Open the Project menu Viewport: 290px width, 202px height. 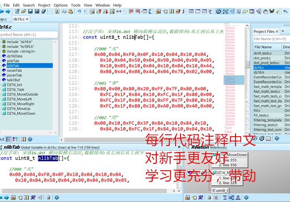tap(44, 5)
